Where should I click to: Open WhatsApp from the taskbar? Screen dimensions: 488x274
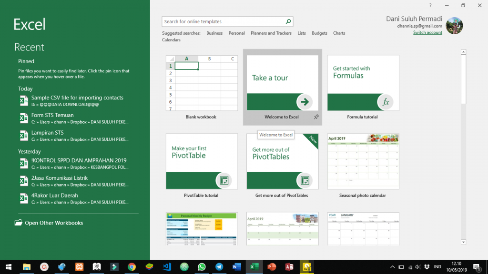(x=202, y=267)
